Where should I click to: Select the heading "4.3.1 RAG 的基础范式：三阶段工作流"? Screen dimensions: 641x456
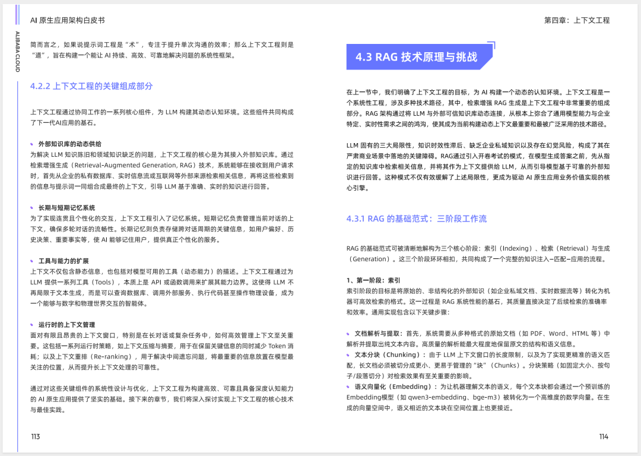point(417,219)
